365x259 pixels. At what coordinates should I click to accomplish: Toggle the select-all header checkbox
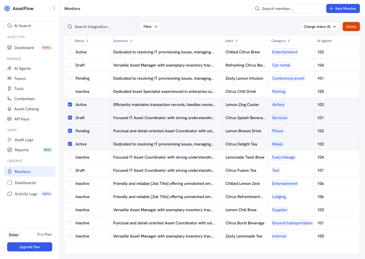click(70, 41)
